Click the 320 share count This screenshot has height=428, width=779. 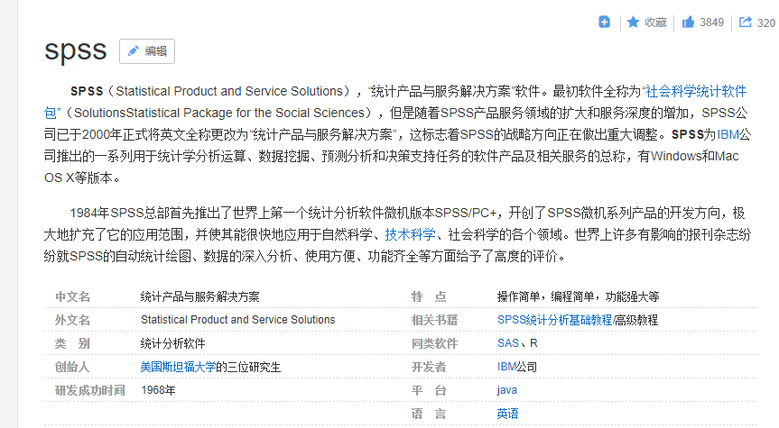tap(765, 23)
